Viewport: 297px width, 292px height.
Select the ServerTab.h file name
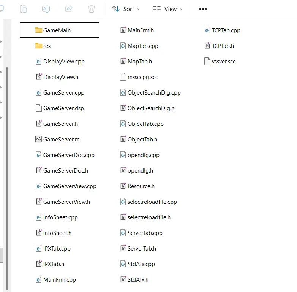[142, 249]
